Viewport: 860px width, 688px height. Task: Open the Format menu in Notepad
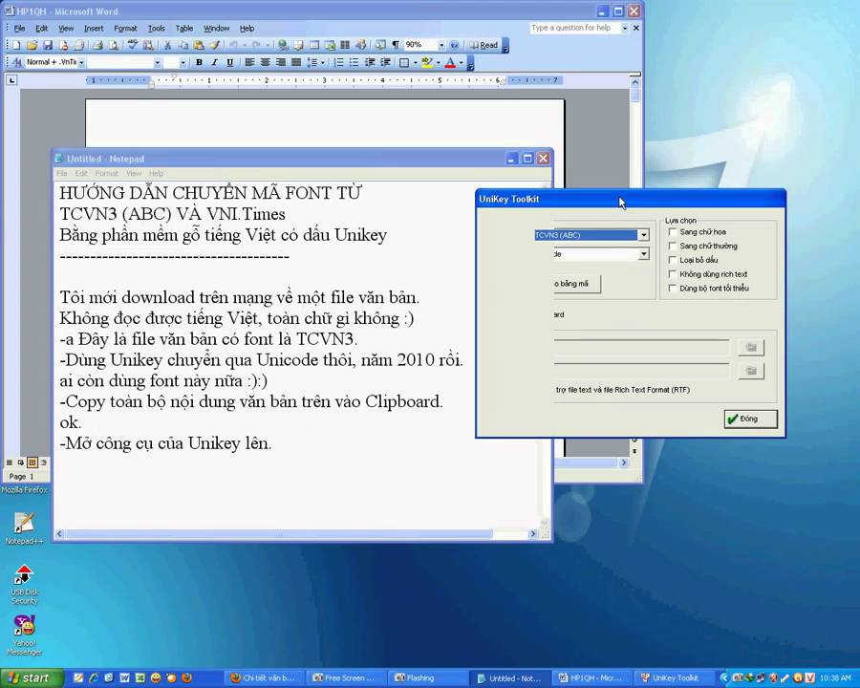pyautogui.click(x=106, y=173)
